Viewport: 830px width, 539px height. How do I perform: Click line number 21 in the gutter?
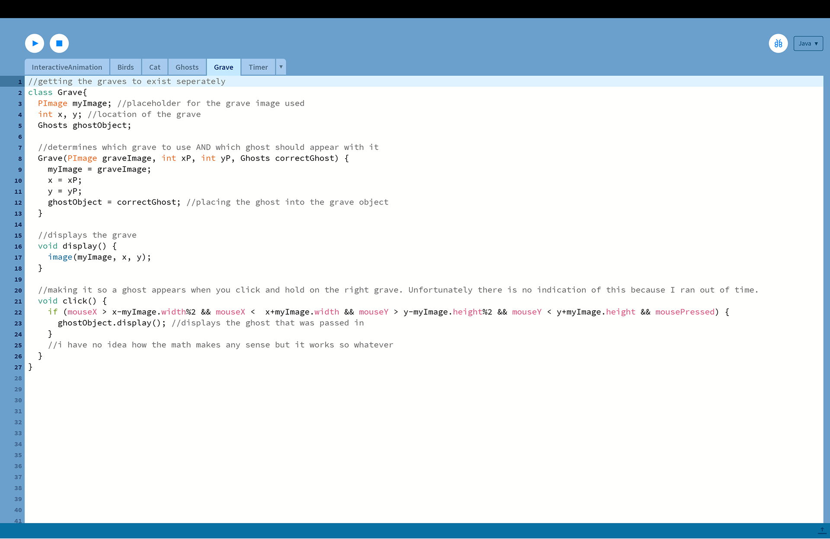tap(18, 301)
